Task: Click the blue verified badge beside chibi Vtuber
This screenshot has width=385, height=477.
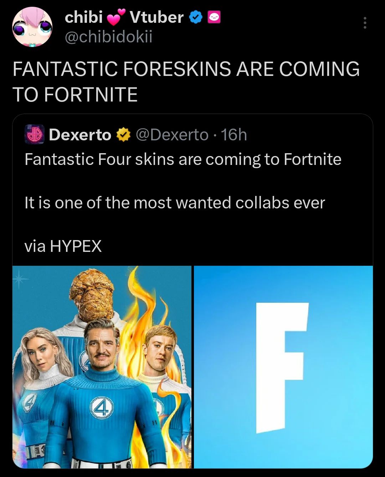Action: 195,17
